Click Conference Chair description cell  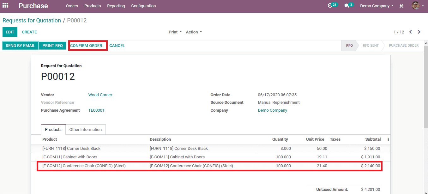tap(191, 166)
